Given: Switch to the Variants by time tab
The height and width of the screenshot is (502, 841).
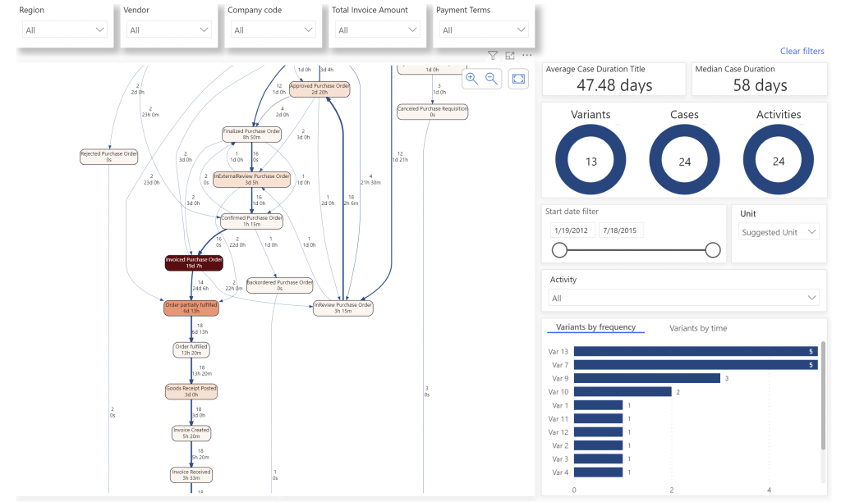Looking at the screenshot, I should click(697, 328).
